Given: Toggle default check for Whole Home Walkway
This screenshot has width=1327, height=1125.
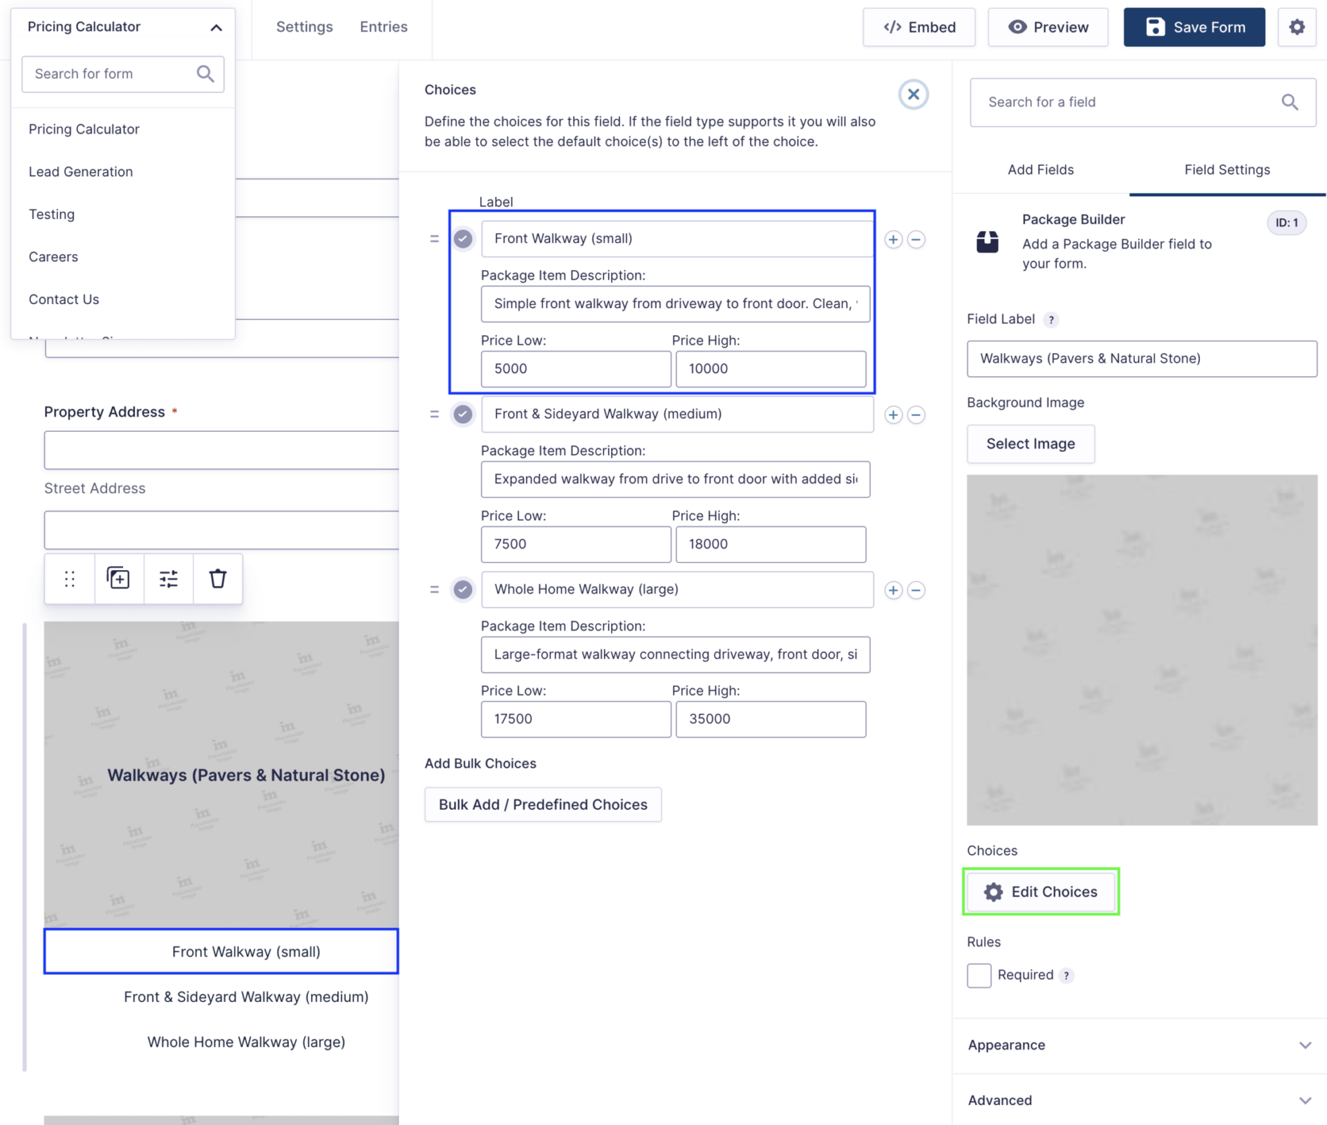Looking at the screenshot, I should [463, 589].
